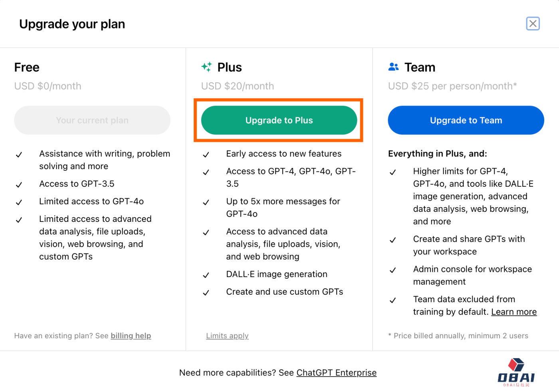Open the ChatGPT Enterprise link
The image size is (559, 391).
pyautogui.click(x=336, y=373)
